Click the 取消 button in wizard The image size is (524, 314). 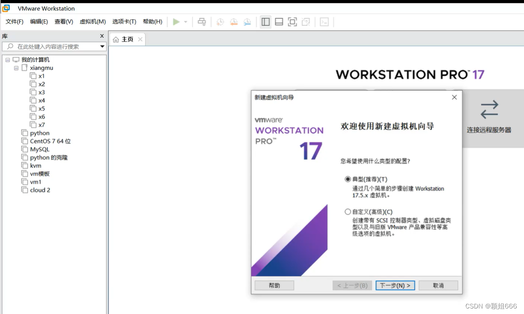pos(438,285)
